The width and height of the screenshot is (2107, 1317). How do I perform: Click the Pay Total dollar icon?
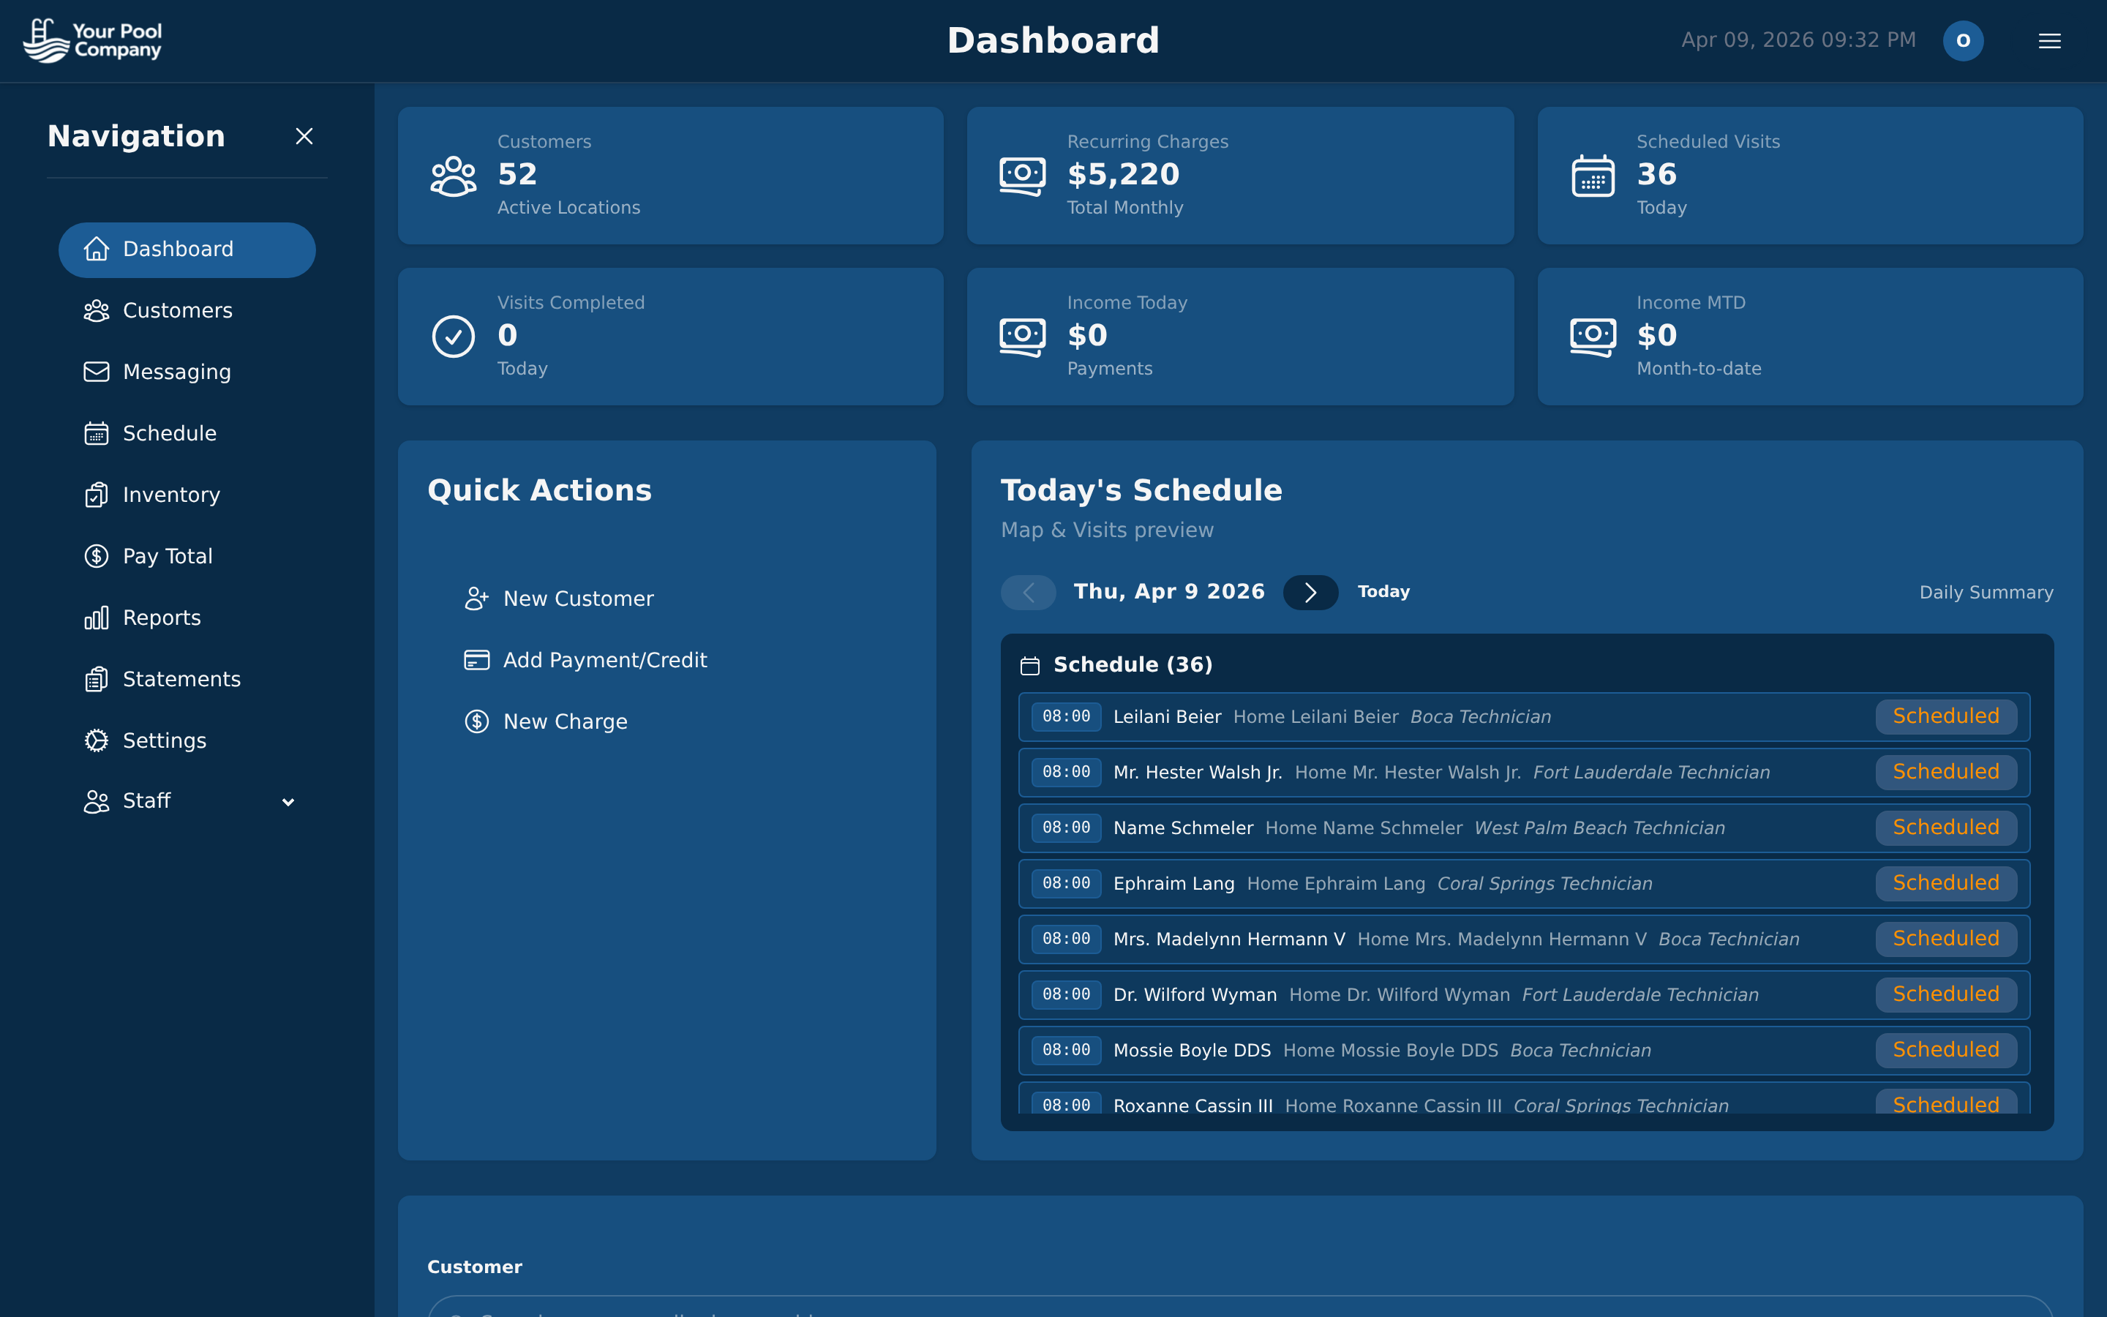coord(97,556)
